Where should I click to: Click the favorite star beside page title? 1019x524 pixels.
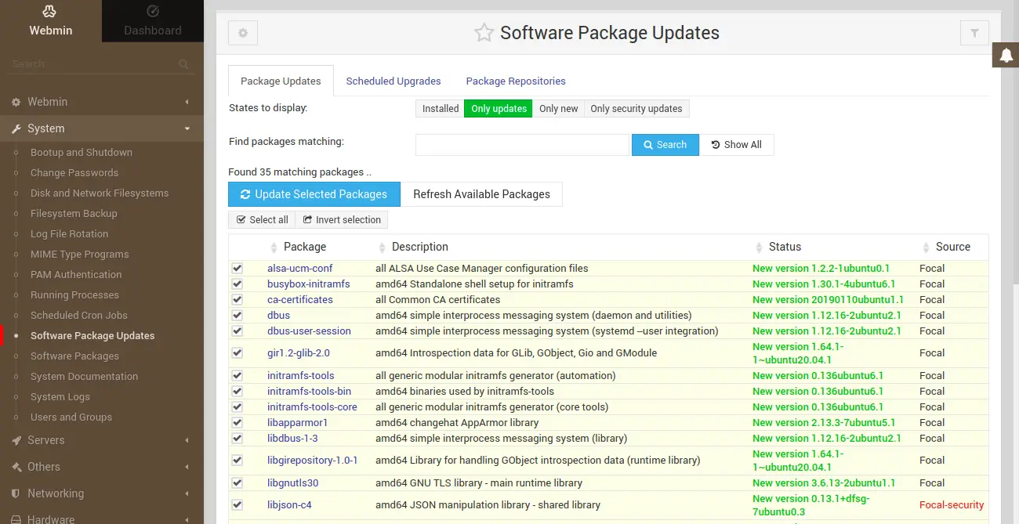484,33
